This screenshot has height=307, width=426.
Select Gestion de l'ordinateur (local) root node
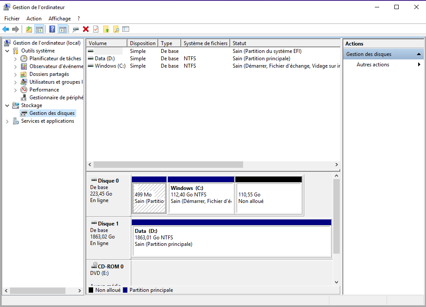(47, 43)
